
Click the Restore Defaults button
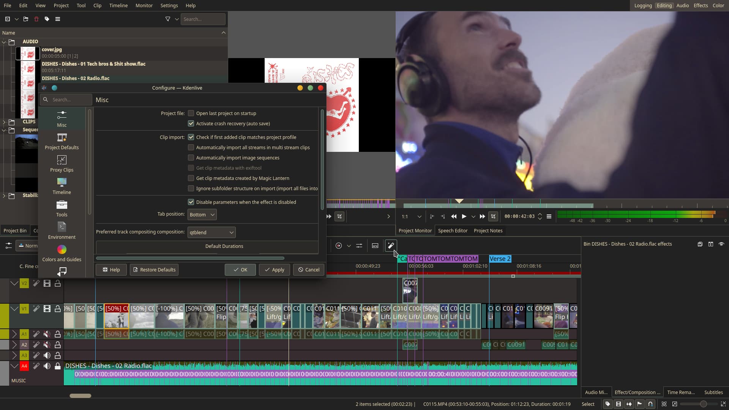click(154, 270)
